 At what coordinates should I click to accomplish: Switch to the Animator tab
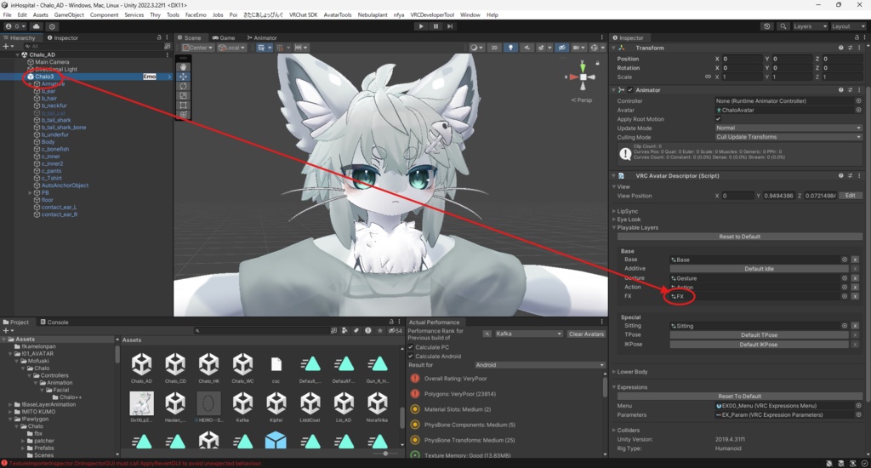(x=262, y=37)
